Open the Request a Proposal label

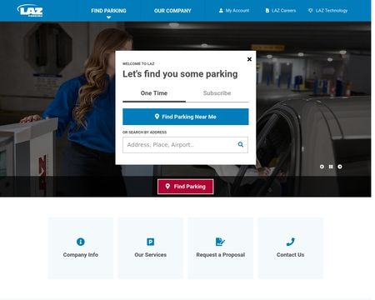(x=221, y=255)
